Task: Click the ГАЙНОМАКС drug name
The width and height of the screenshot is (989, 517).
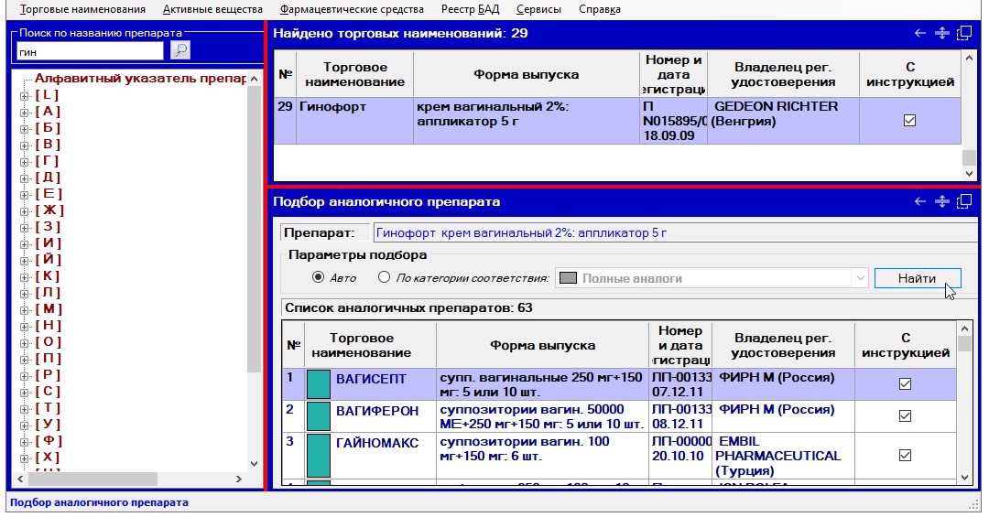Action: click(x=377, y=443)
